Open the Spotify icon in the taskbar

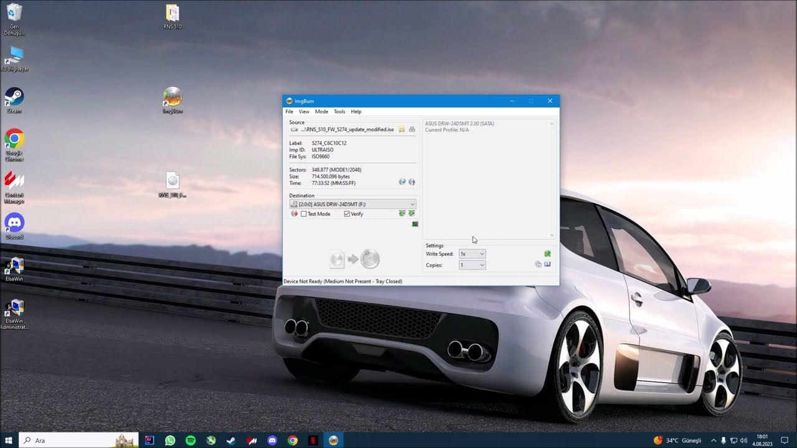(x=191, y=441)
